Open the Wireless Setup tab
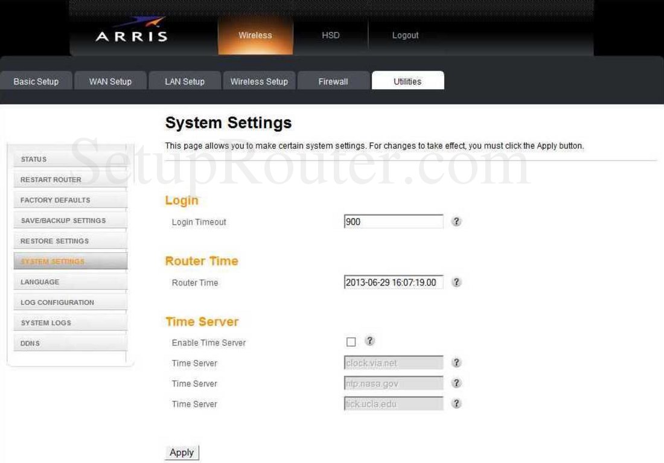The width and height of the screenshot is (664, 463). tap(259, 80)
